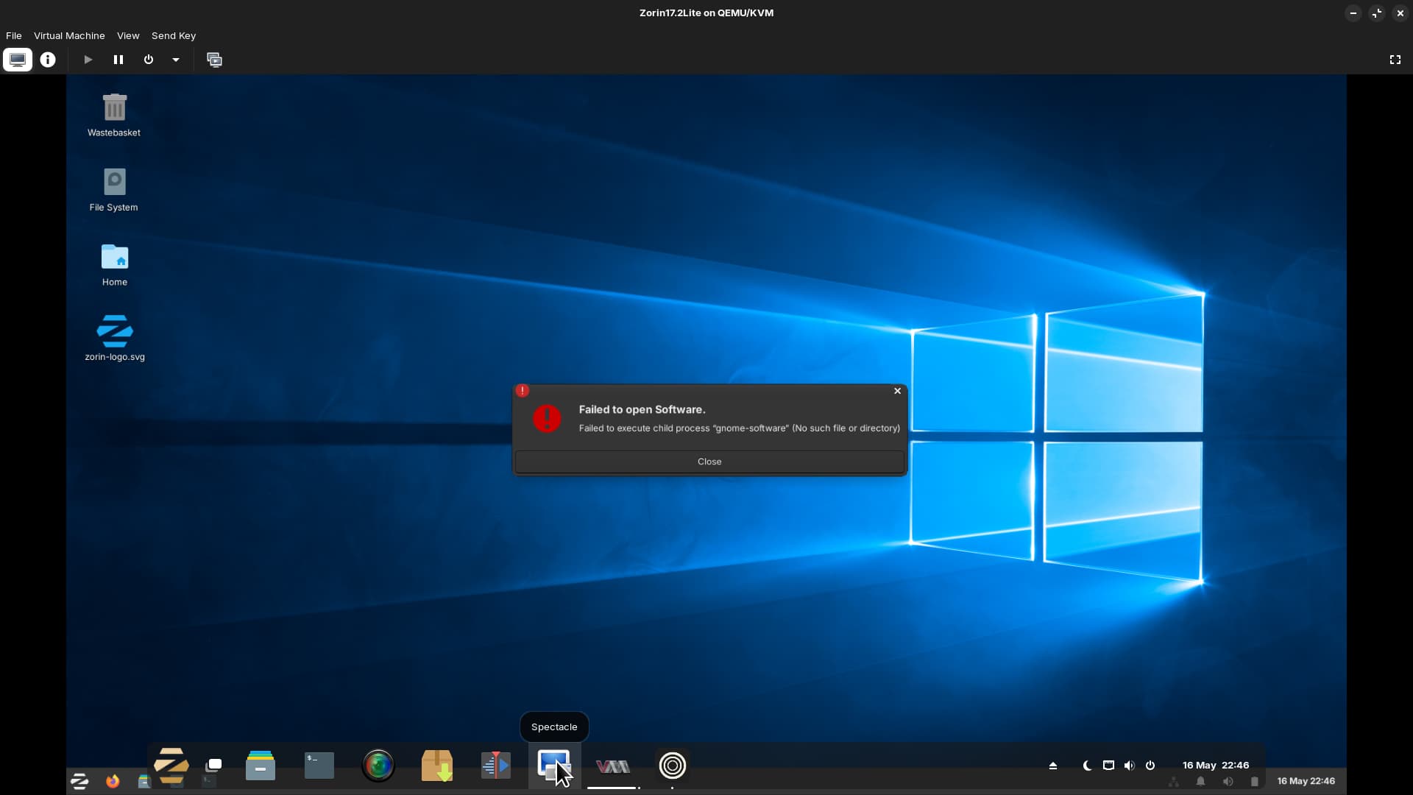Show virtual hardware details info icon

[48, 60]
